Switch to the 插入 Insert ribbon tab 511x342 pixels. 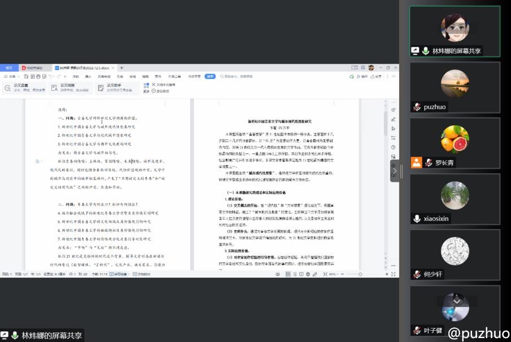click(88, 76)
